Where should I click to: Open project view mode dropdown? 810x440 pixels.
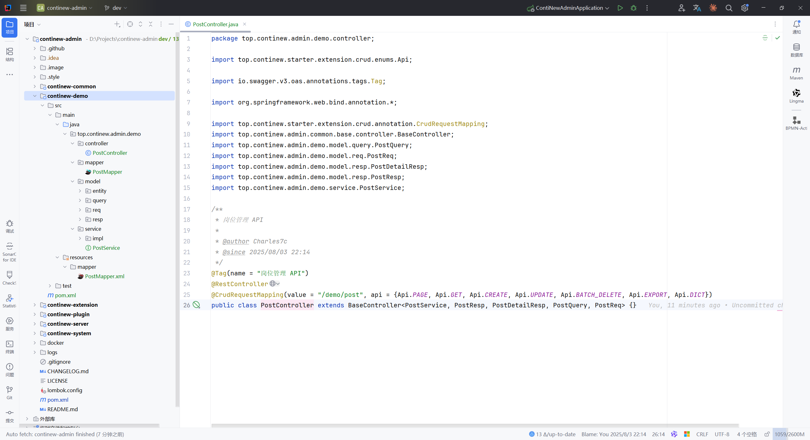click(32, 24)
